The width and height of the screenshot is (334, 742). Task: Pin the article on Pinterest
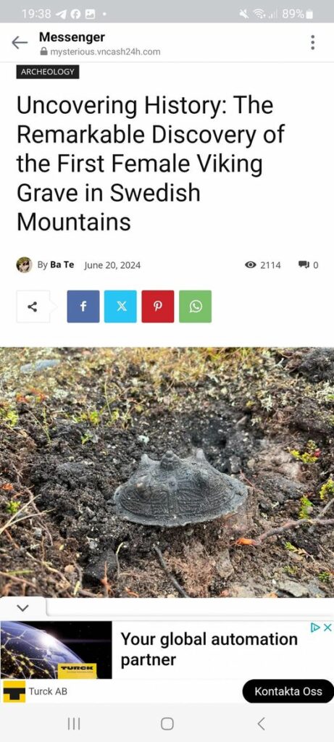[158, 307]
